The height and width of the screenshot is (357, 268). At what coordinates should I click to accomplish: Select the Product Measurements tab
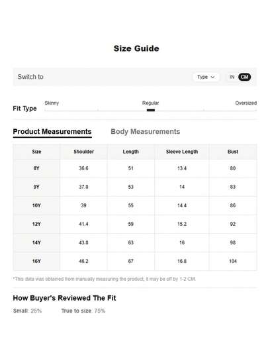tap(52, 132)
